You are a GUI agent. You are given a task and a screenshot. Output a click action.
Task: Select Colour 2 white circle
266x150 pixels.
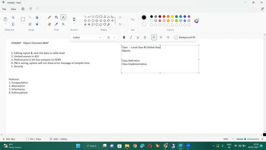144,24
